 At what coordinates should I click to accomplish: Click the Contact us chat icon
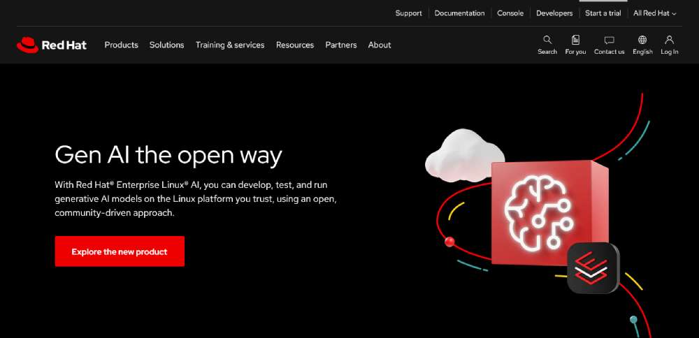[609, 41]
